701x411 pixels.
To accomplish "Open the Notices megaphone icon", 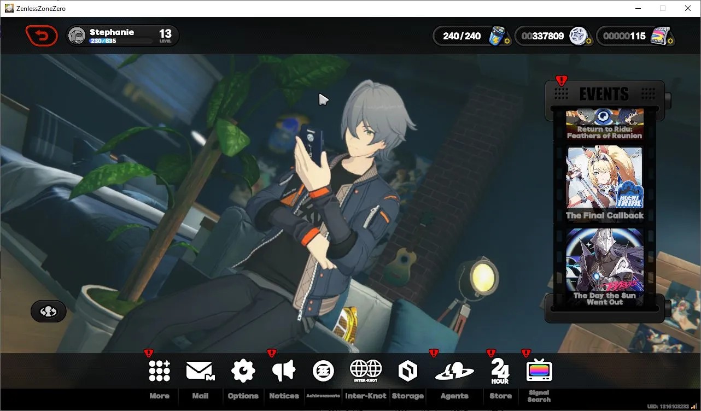I will tap(284, 371).
